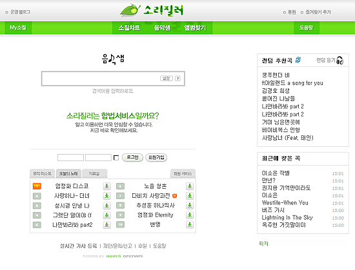Screen dimensions: 355x270
Task: Toggle the remember-login checkbox
Action: point(116,157)
